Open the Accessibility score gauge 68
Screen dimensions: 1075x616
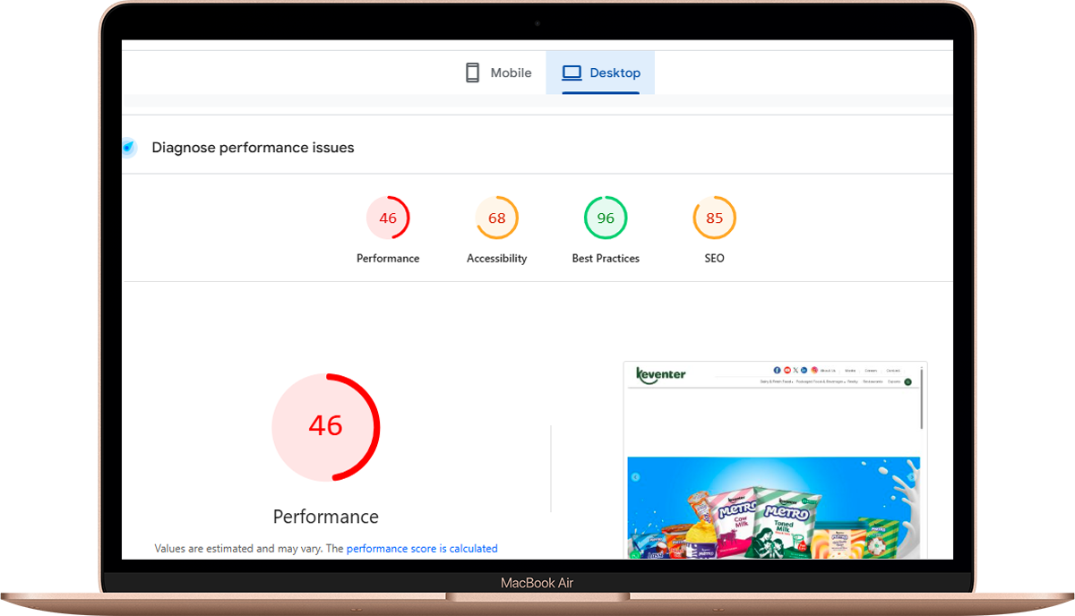click(497, 218)
